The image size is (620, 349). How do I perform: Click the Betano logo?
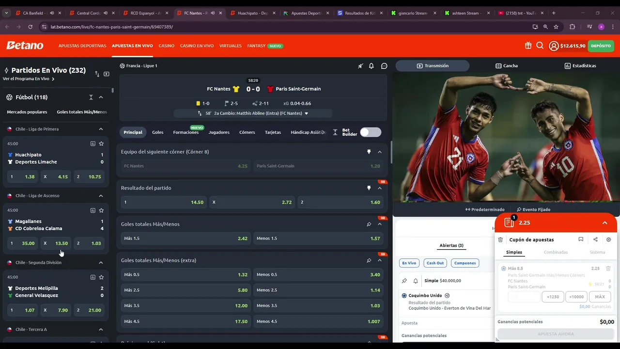click(x=25, y=46)
